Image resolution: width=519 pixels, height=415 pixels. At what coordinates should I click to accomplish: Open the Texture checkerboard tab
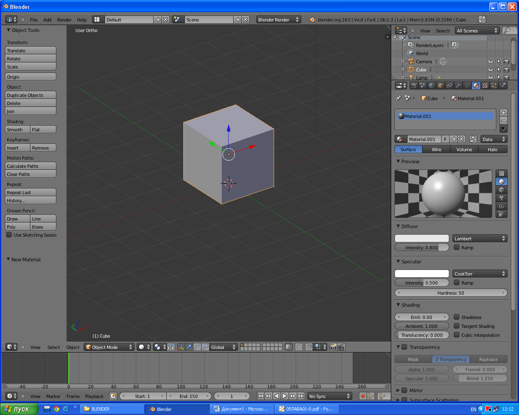(x=485, y=86)
